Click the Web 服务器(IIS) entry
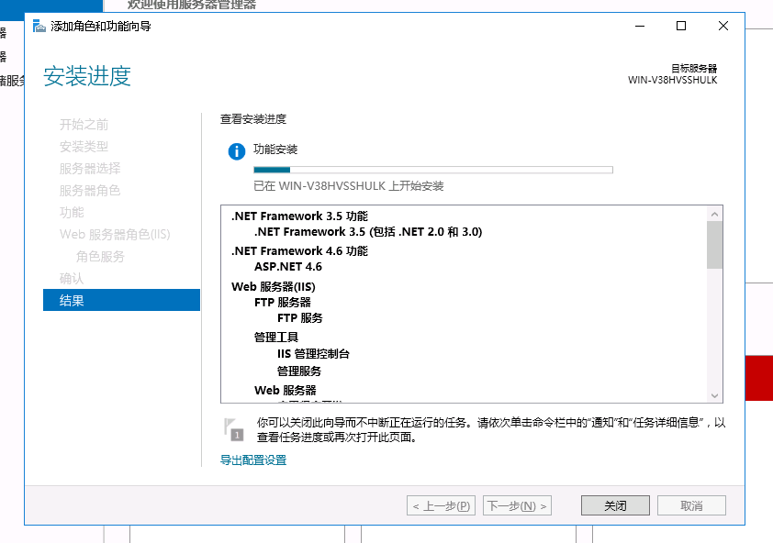 pos(274,287)
